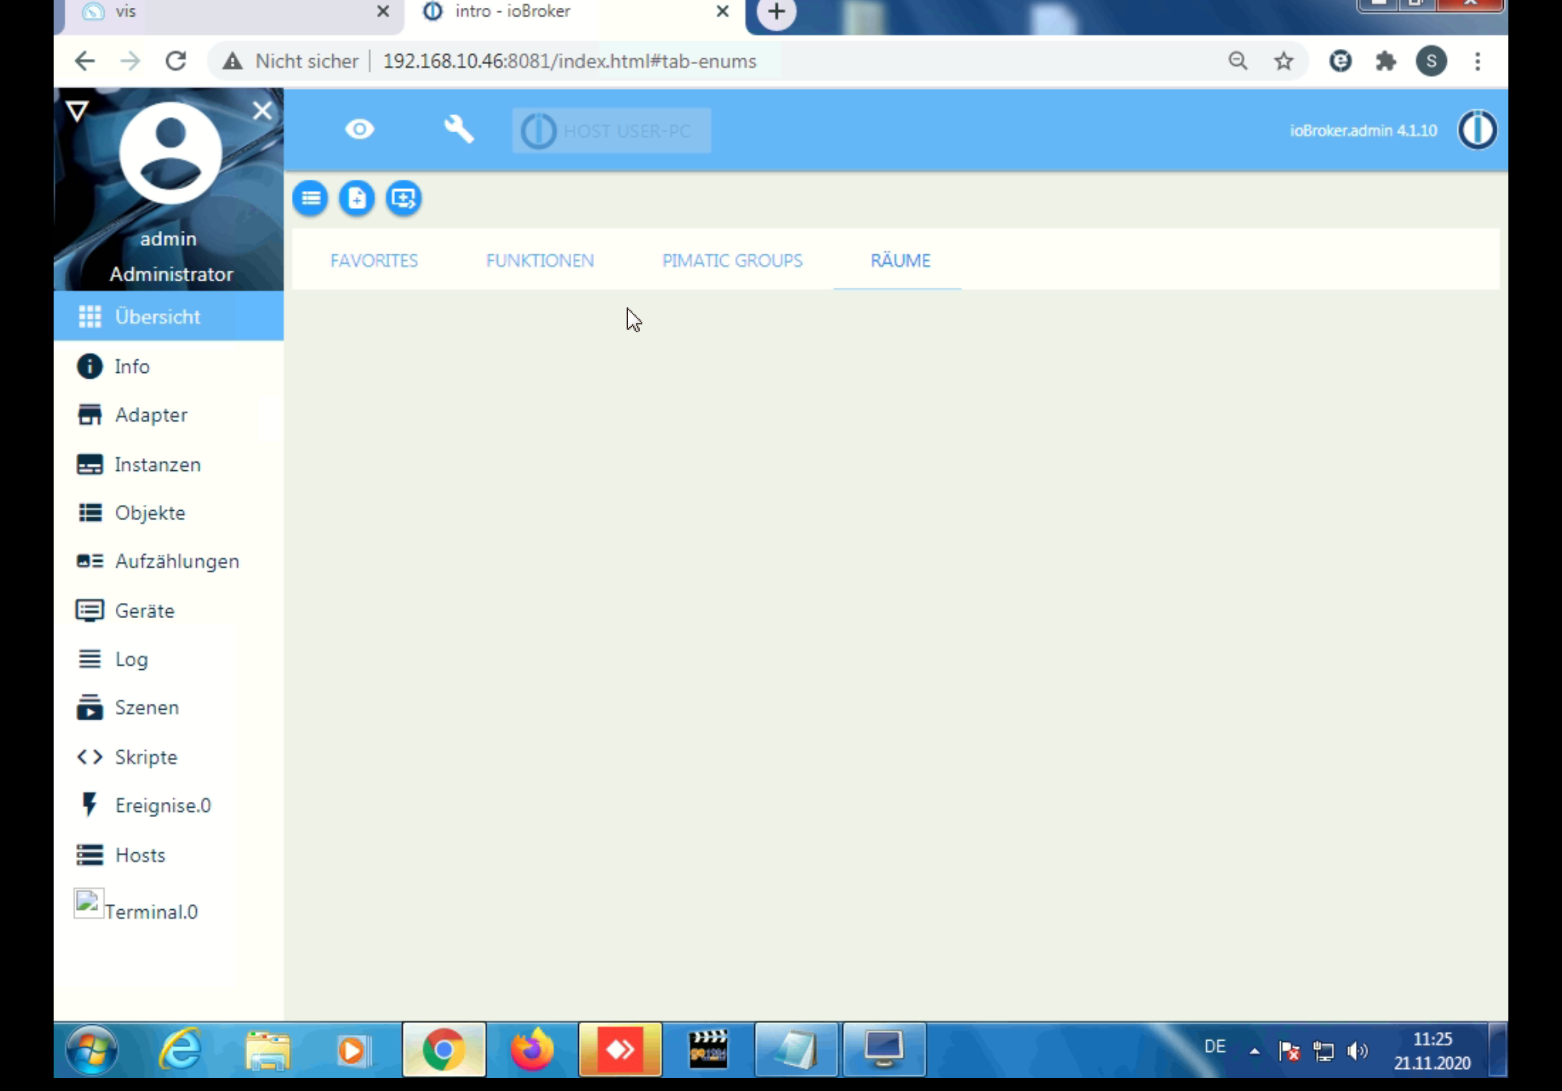This screenshot has height=1091, width=1562.
Task: Open Ereignise.0 from sidebar
Action: click(x=163, y=805)
